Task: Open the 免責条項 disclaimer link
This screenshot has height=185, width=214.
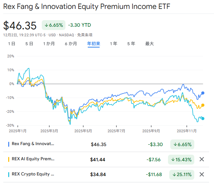Action: 85,35
